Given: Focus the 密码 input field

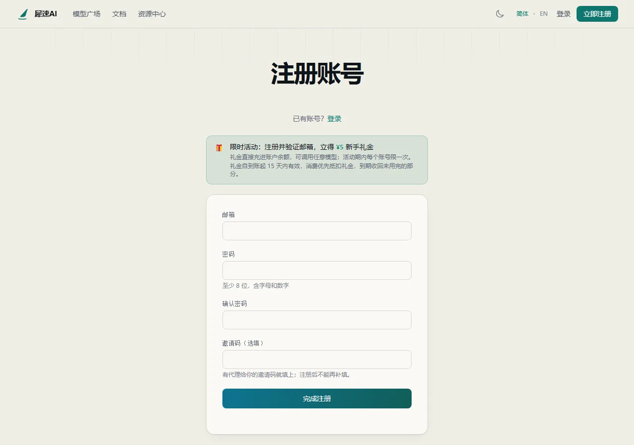Looking at the screenshot, I should click(x=317, y=270).
